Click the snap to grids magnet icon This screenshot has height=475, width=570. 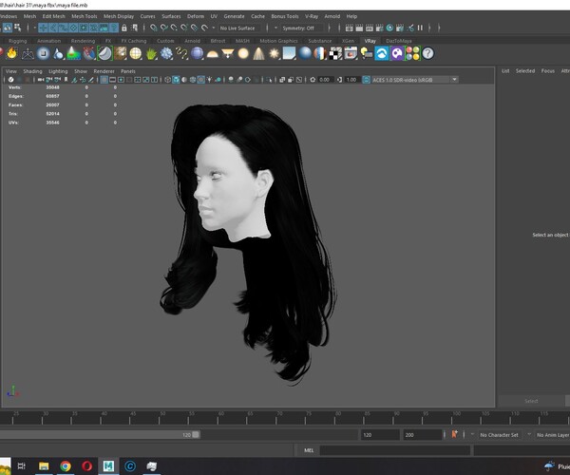click(x=154, y=28)
